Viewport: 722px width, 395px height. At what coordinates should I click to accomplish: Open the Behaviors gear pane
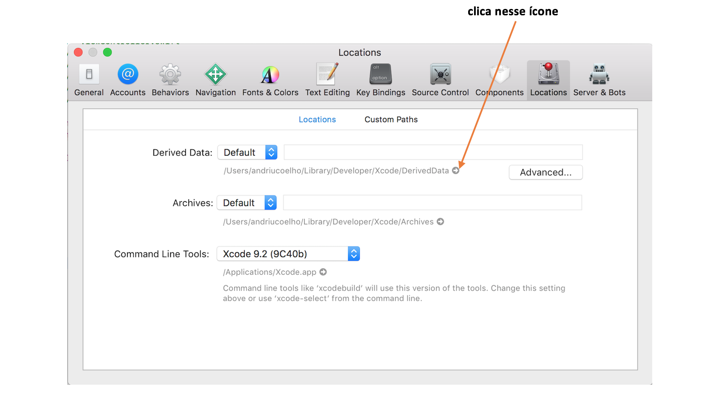click(x=170, y=80)
